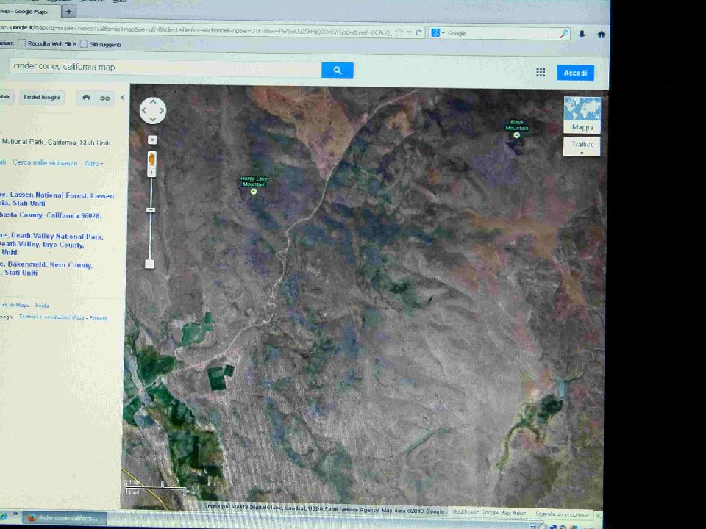Click the zoom-out minus button
Screen dimensions: 706x529
coord(150,264)
